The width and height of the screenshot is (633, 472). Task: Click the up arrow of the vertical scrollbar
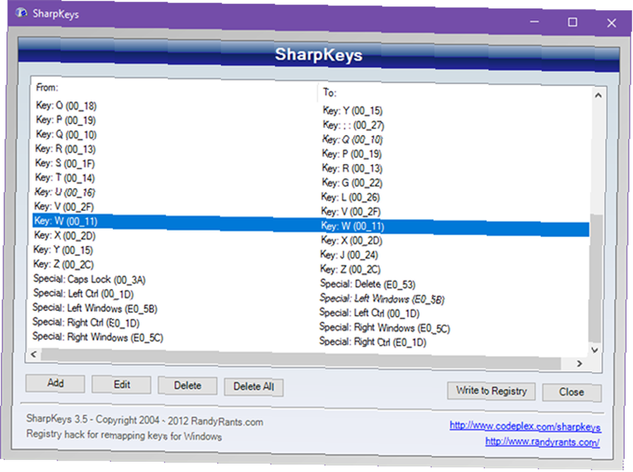(x=598, y=96)
